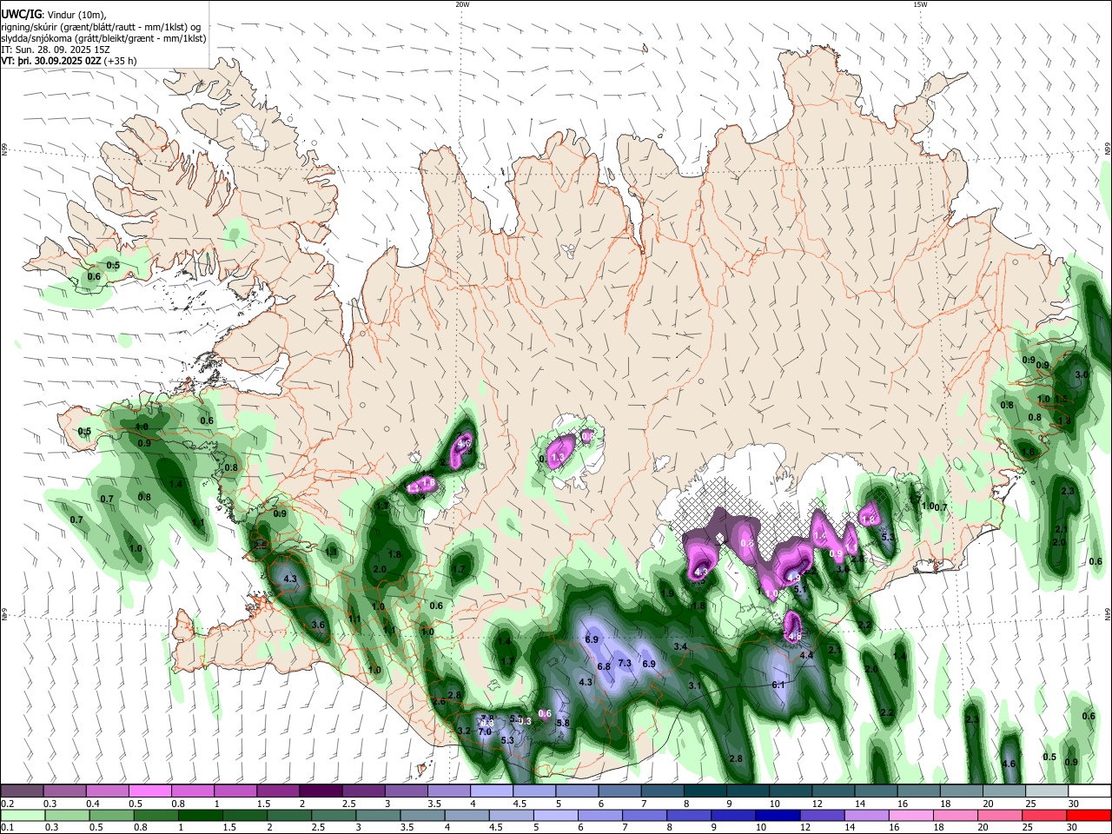This screenshot has width=1112, height=834.
Task: Pick the darkest green rain swatch from 1 to 1.5
Action: [x=200, y=816]
